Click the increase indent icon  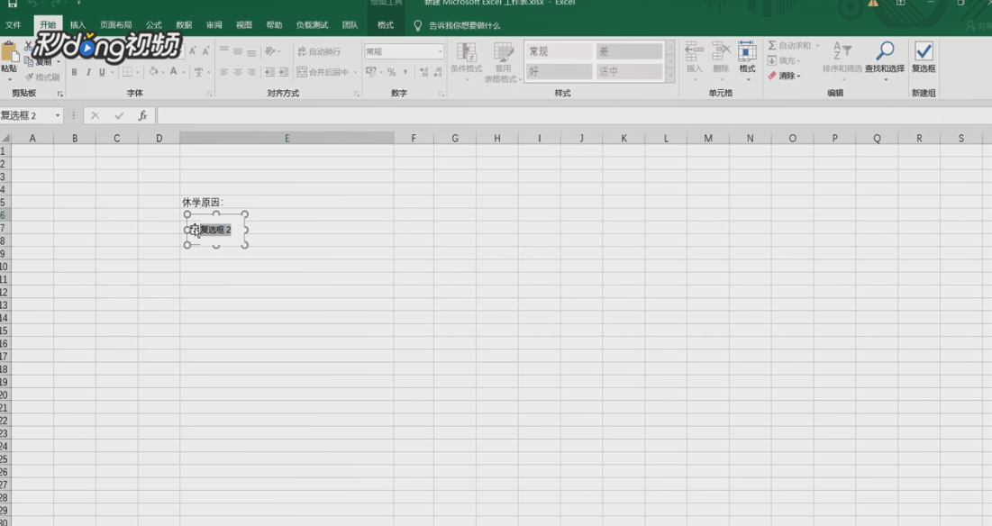pyautogui.click(x=284, y=72)
